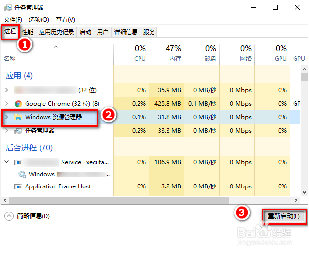Click the vertical scrollbar up arrow
Viewport: 309px width, 253px height.
point(305,69)
